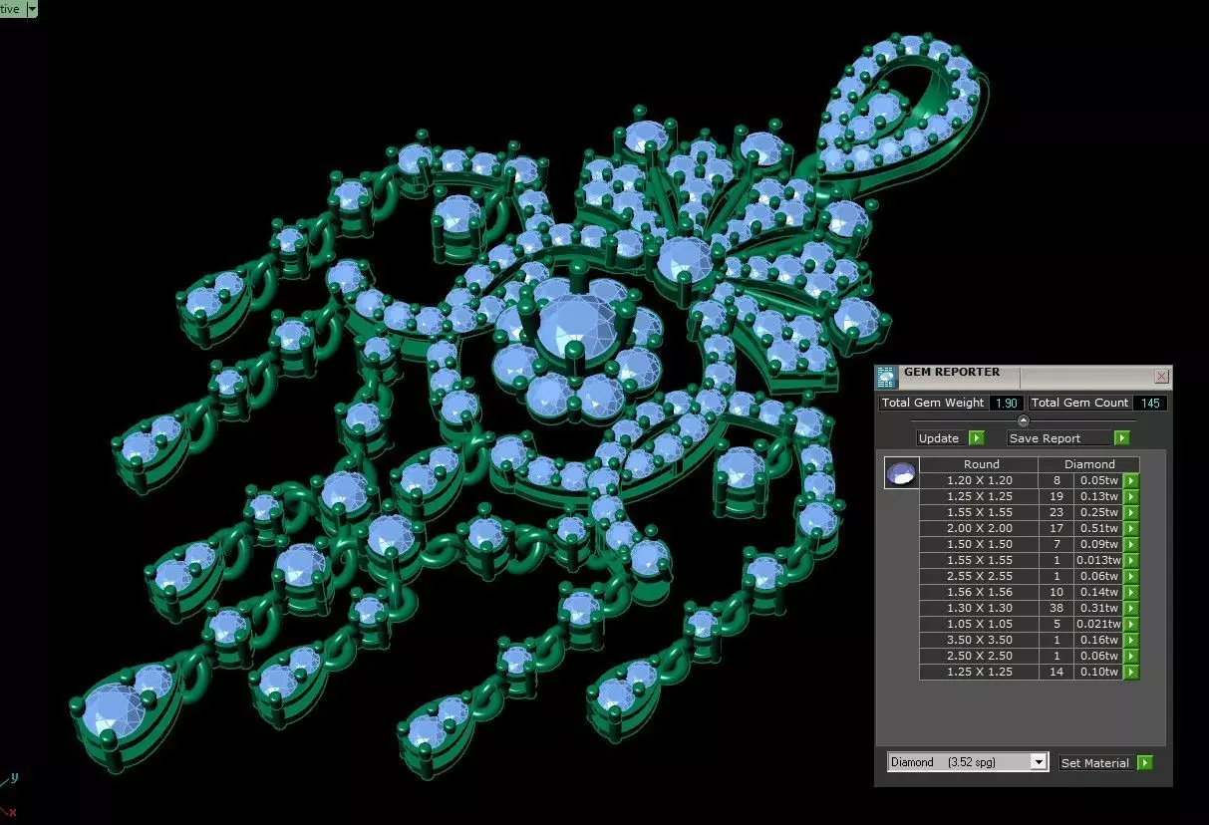Click green arrow for 2.50 X 2.50 row
The height and width of the screenshot is (825, 1209).
(1131, 656)
